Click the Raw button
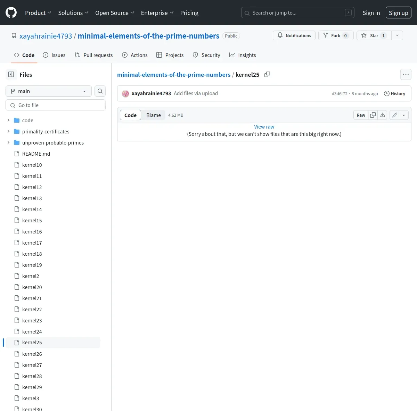This screenshot has width=417, height=411. (361, 115)
